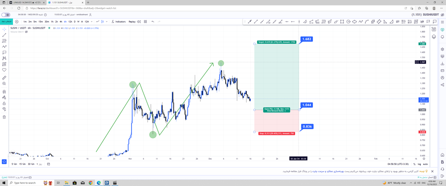
Task: Expand the candle chart type dropdown
Action: point(107,21)
